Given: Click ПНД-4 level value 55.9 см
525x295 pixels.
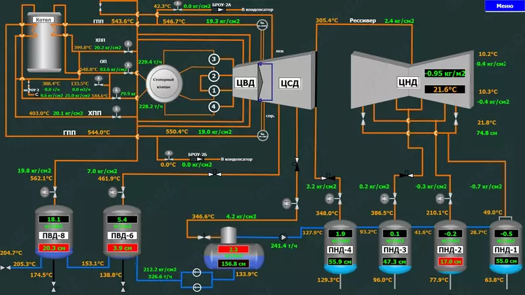Looking at the screenshot, I should coord(340,262).
